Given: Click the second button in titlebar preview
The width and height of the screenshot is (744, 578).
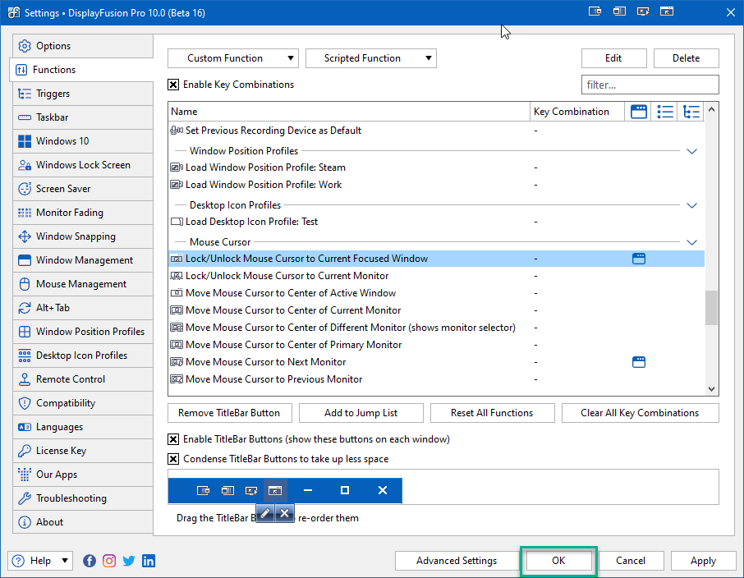Looking at the screenshot, I should point(227,490).
